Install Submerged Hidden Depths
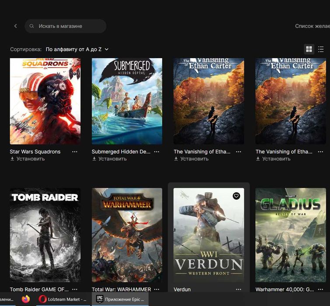The width and height of the screenshot is (330, 306). [109, 159]
